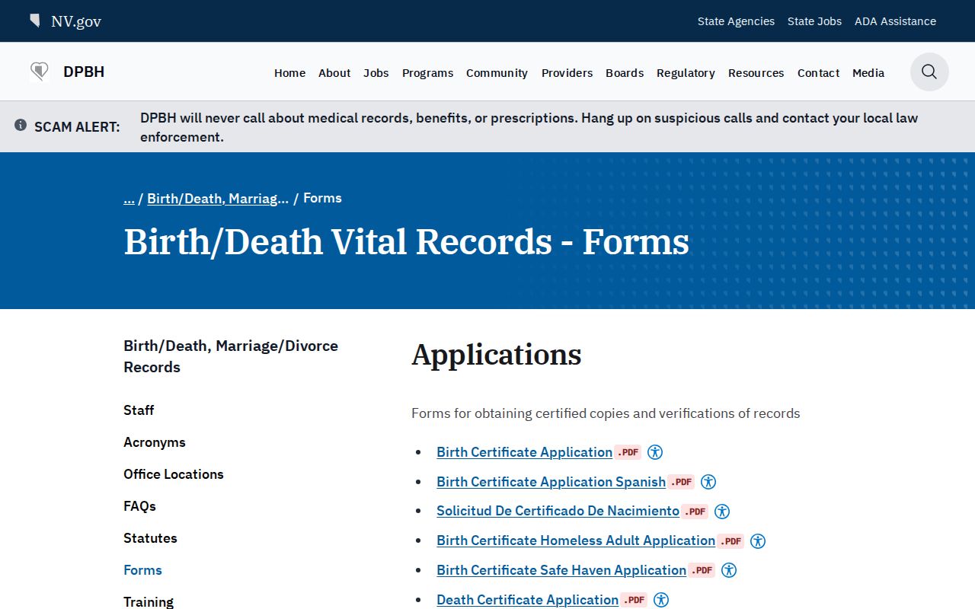Viewport: 975px width, 609px height.
Task: Select Acronyms in the sidebar
Action: [x=155, y=442]
